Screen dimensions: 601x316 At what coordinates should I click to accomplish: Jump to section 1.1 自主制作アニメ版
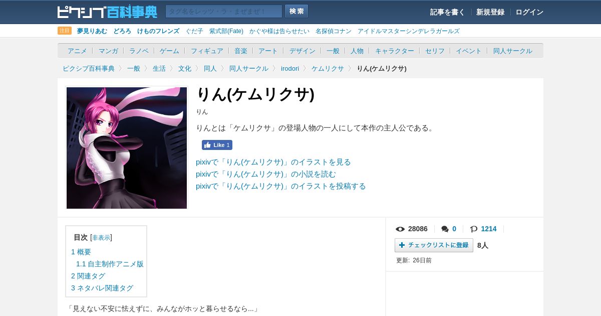coord(110,264)
